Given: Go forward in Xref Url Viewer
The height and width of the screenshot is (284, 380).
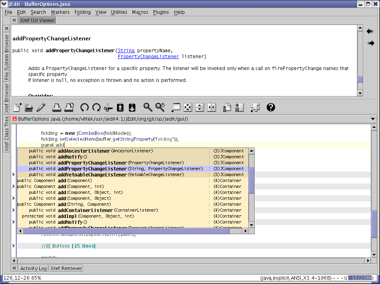Looking at the screenshot, I should (370, 43).
